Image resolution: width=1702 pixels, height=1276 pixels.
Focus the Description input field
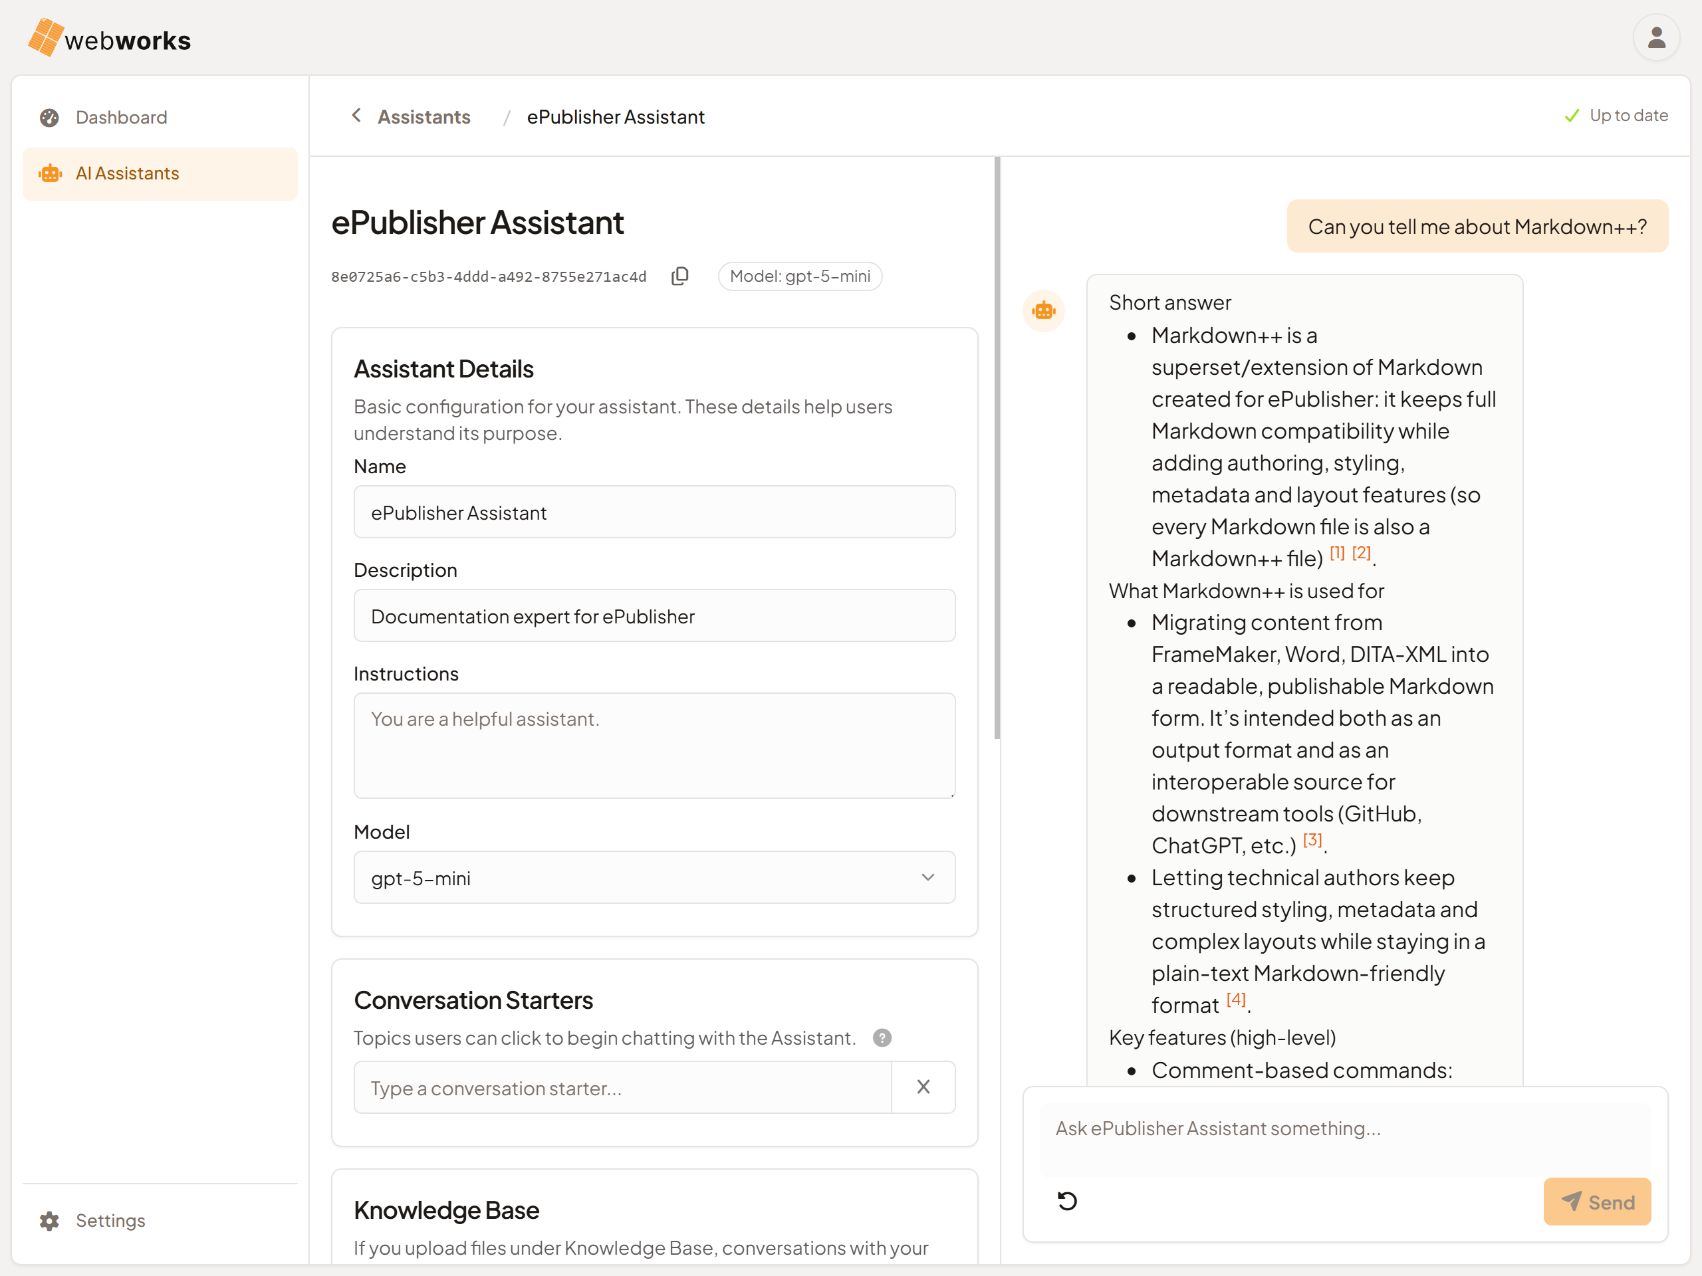pos(654,616)
